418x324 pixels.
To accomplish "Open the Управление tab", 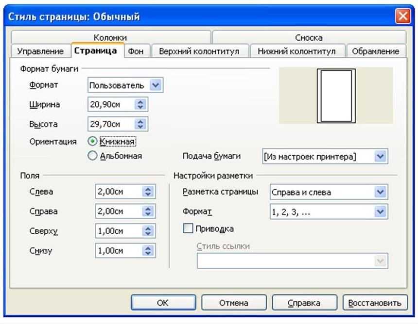I will [40, 51].
